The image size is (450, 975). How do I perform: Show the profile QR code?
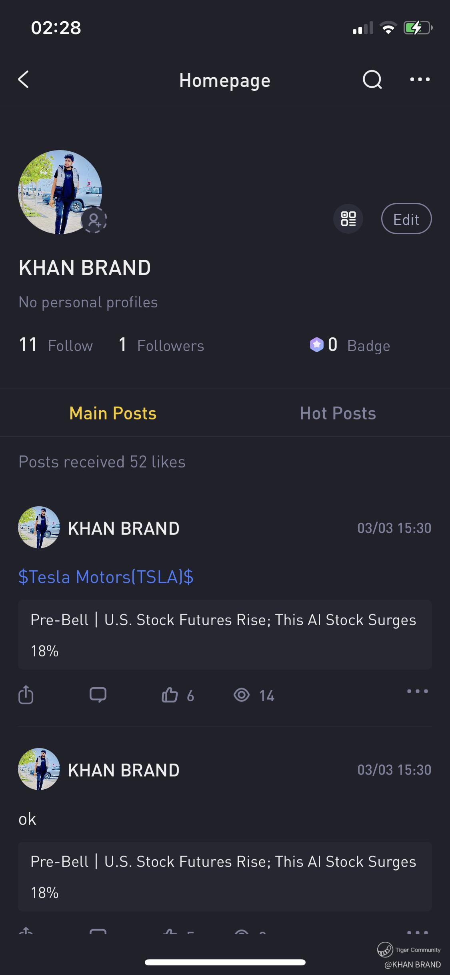348,219
